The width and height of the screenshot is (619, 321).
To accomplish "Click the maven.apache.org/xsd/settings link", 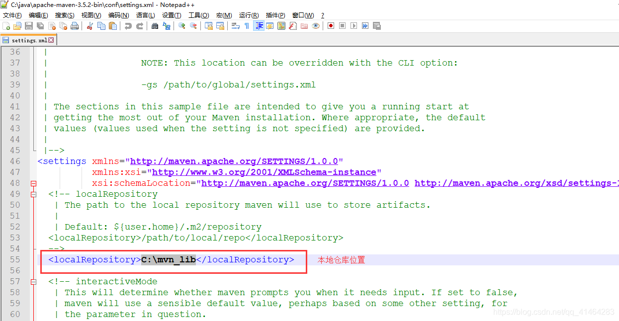I will point(517,183).
